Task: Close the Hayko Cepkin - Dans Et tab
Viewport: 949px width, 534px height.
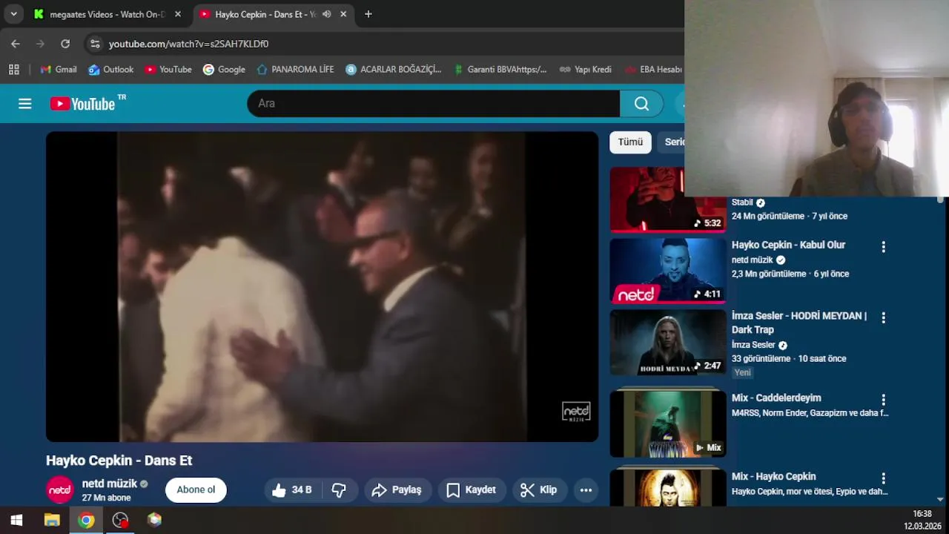Action: click(x=343, y=14)
